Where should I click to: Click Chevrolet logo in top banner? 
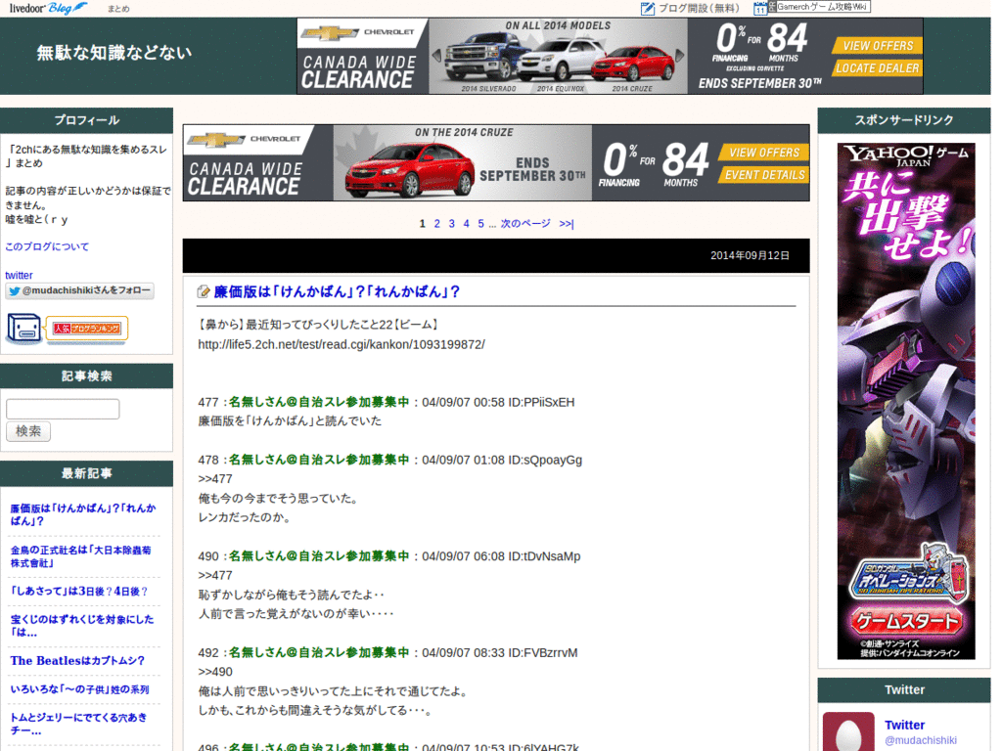[358, 32]
